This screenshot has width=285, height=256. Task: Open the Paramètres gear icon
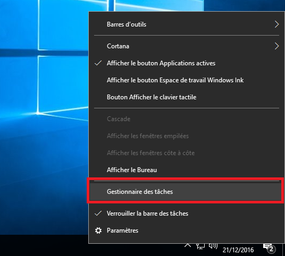pos(98,231)
